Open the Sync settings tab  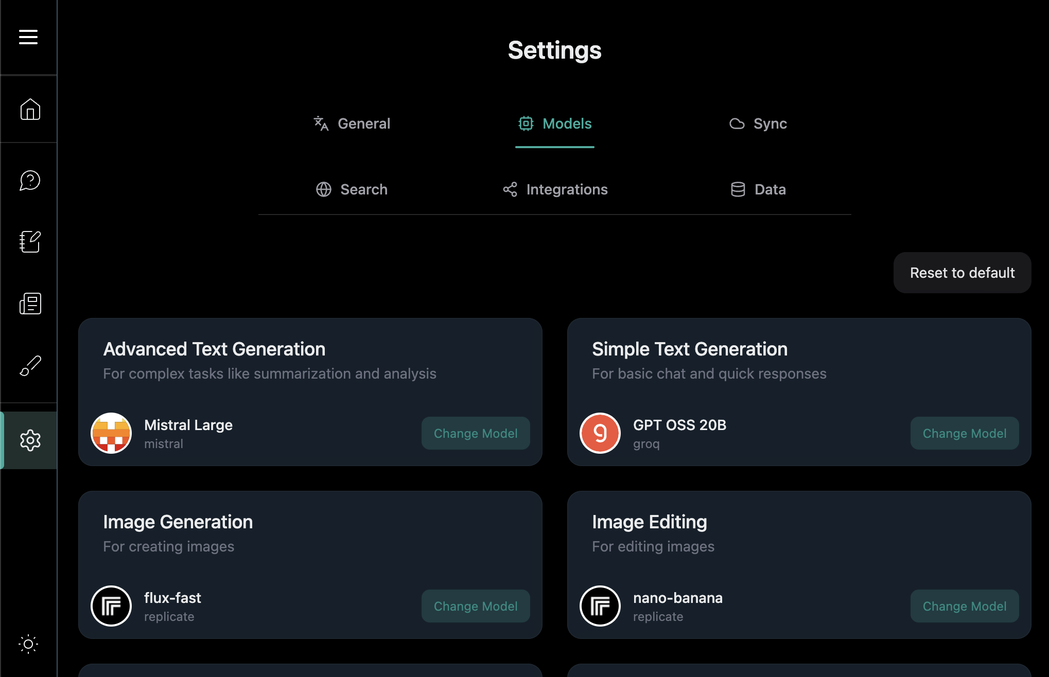click(x=758, y=123)
